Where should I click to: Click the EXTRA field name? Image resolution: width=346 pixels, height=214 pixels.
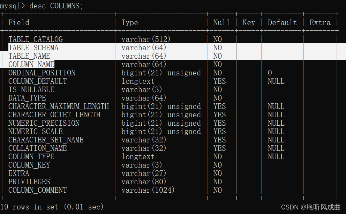tap(19, 174)
